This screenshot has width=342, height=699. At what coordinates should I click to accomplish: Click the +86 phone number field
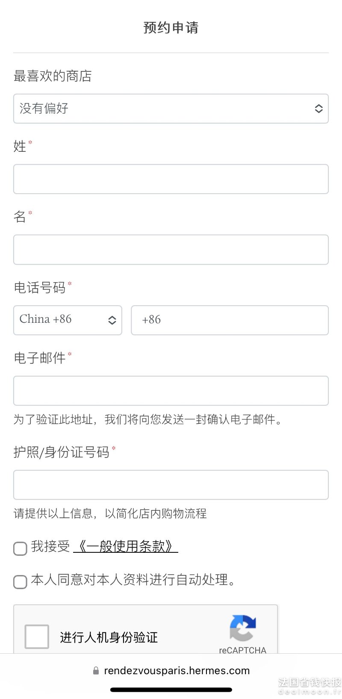pyautogui.click(x=230, y=320)
